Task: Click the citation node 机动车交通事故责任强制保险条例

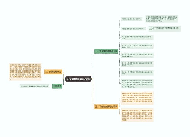Action: (x=35, y=86)
